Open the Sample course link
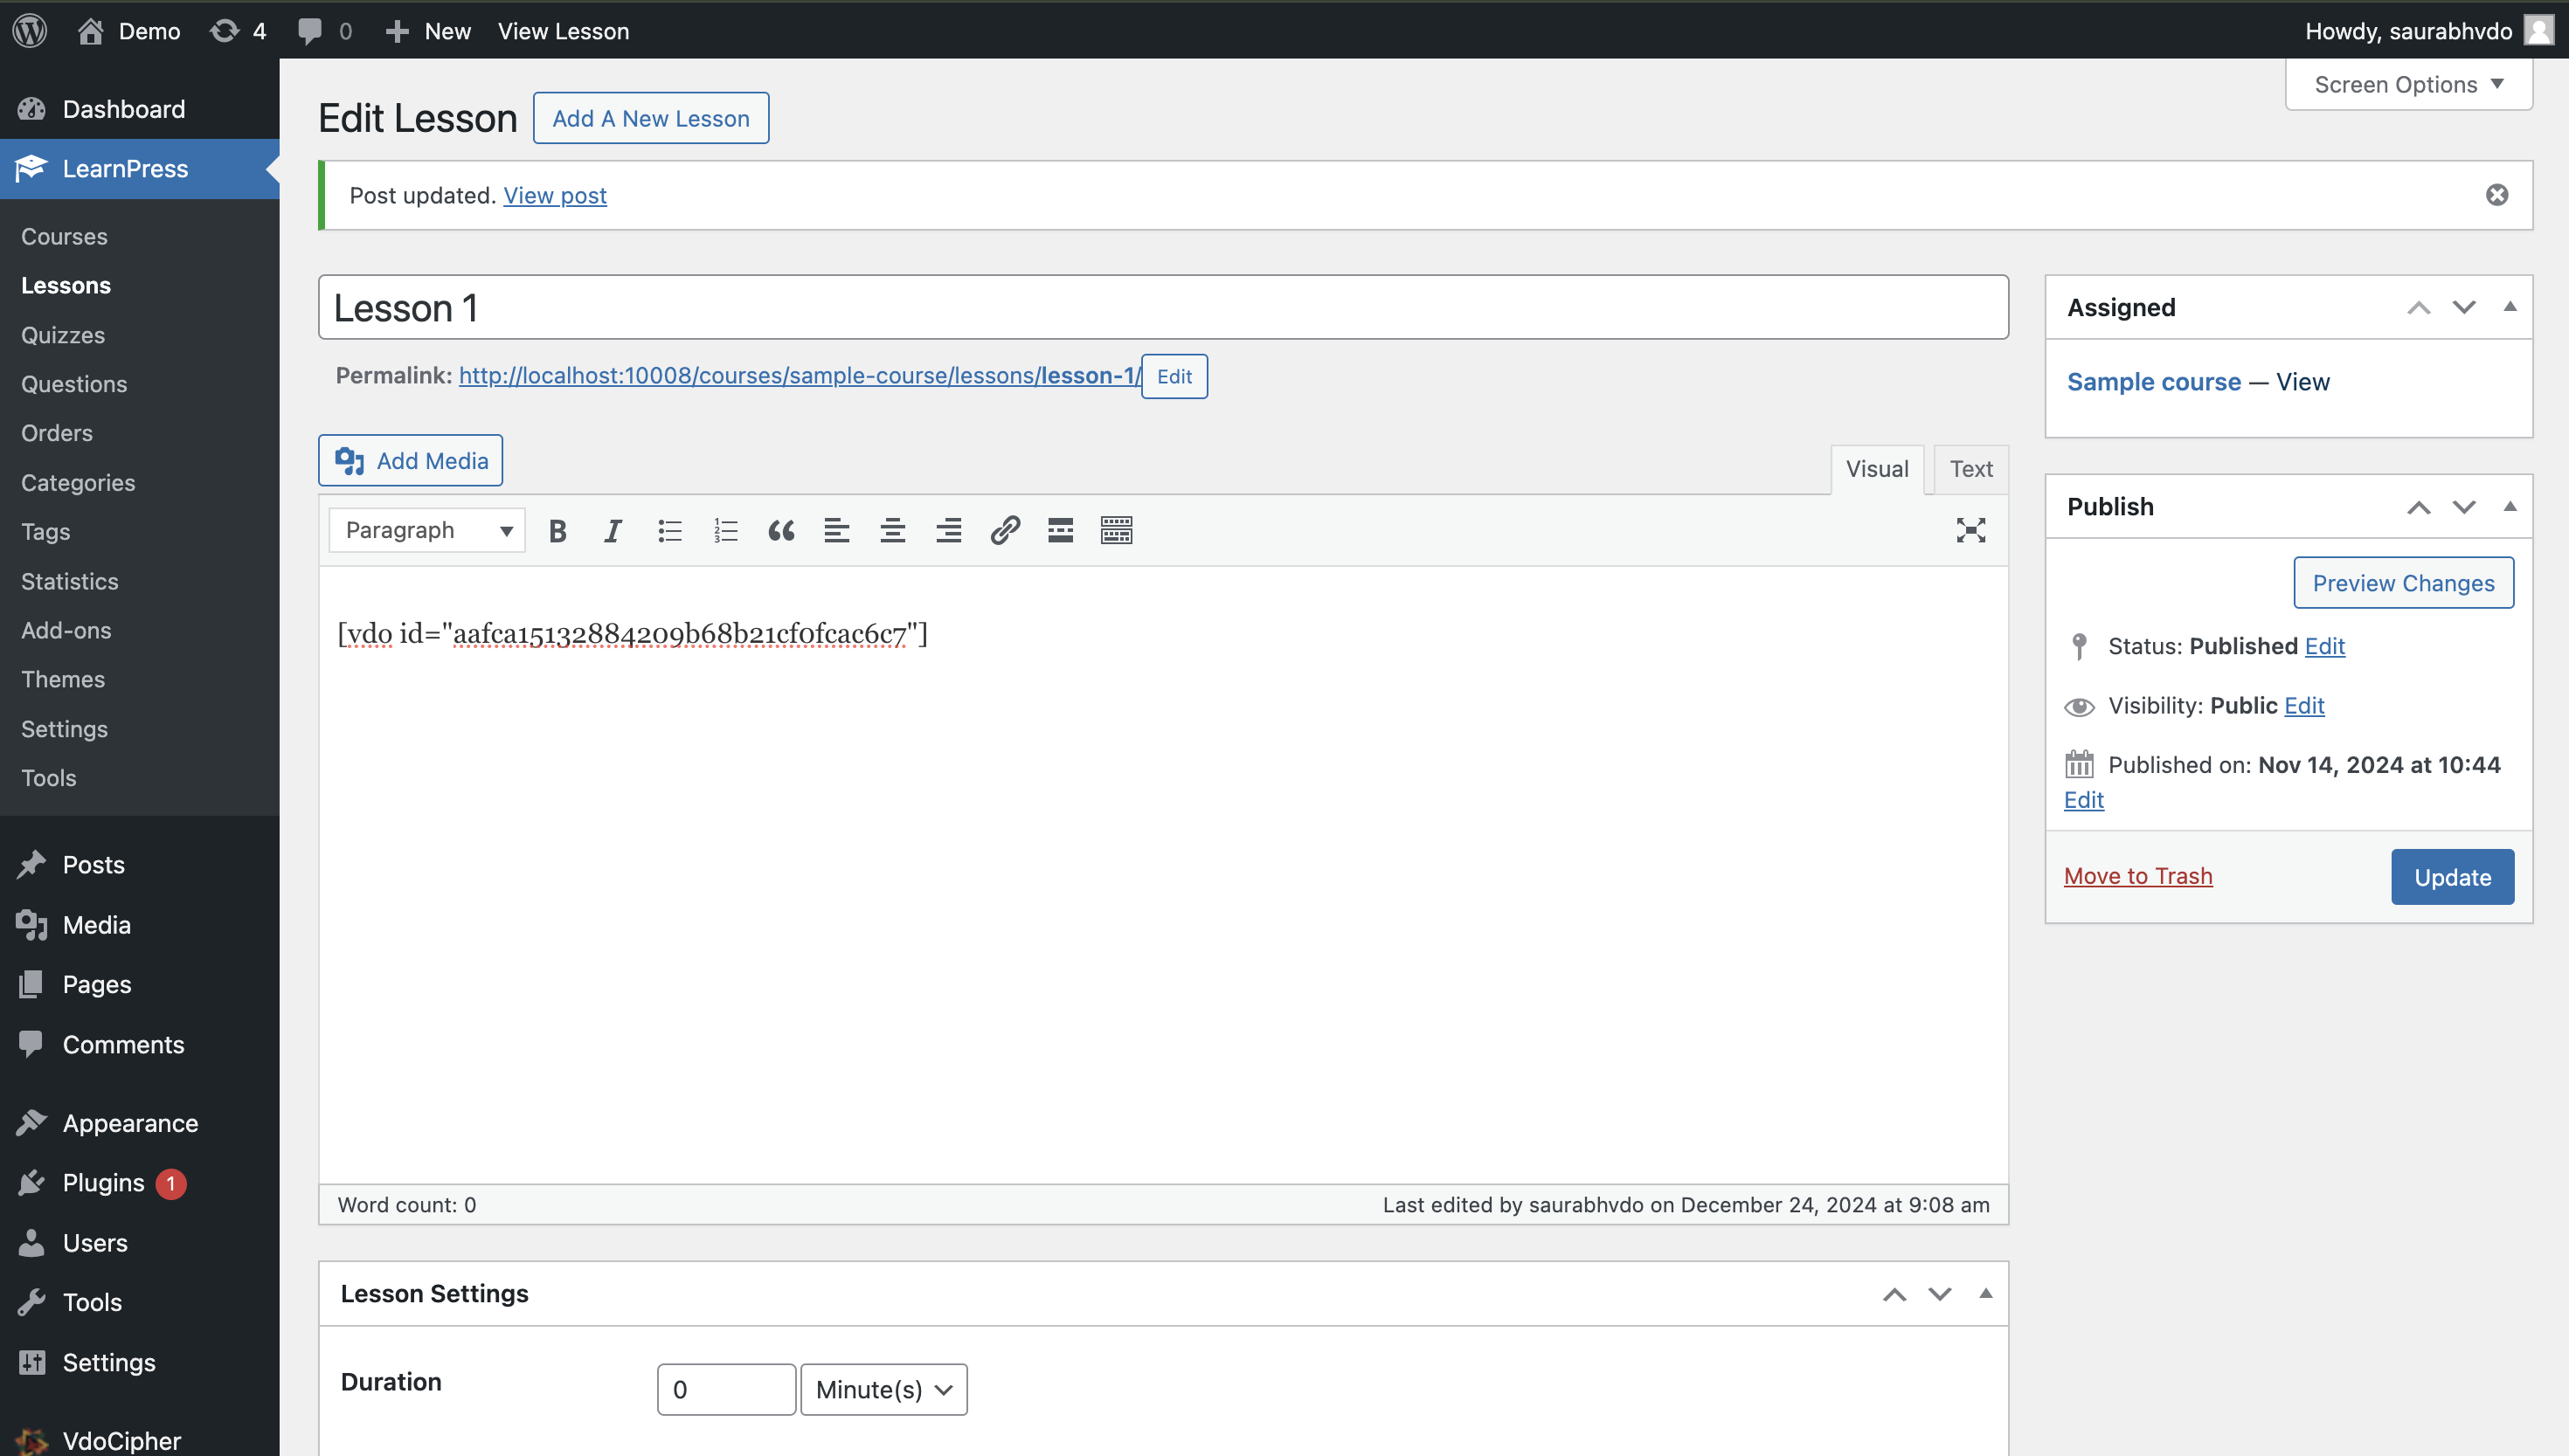 pos(2153,381)
